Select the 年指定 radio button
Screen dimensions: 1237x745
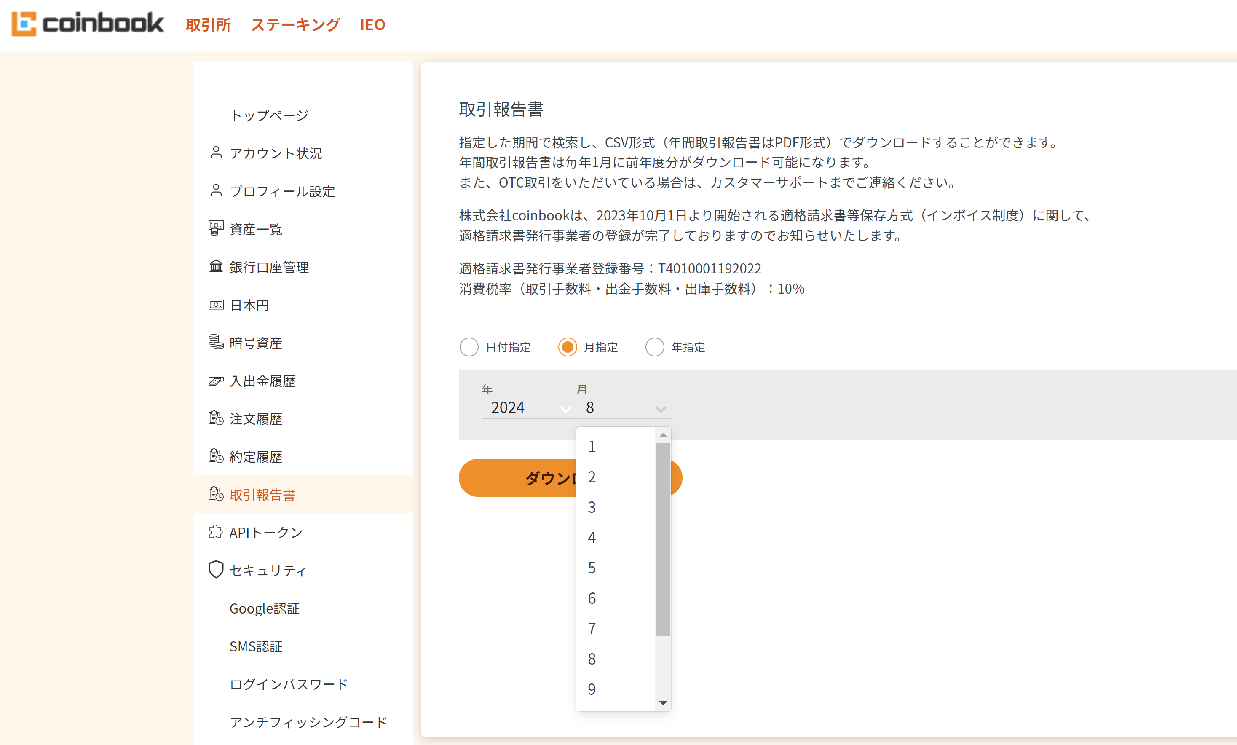654,347
